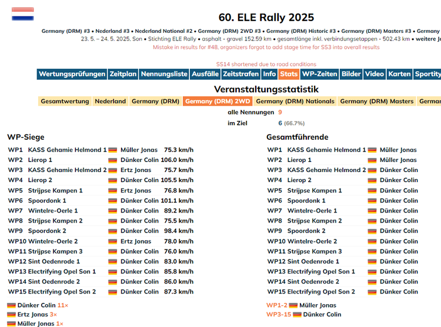The image size is (441, 327).
Task: Click the Netherlands flag icon at top left
Action: click(22, 14)
